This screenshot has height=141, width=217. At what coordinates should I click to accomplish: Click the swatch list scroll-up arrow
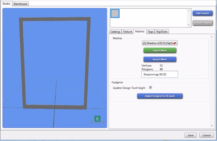pyautogui.click(x=188, y=11)
